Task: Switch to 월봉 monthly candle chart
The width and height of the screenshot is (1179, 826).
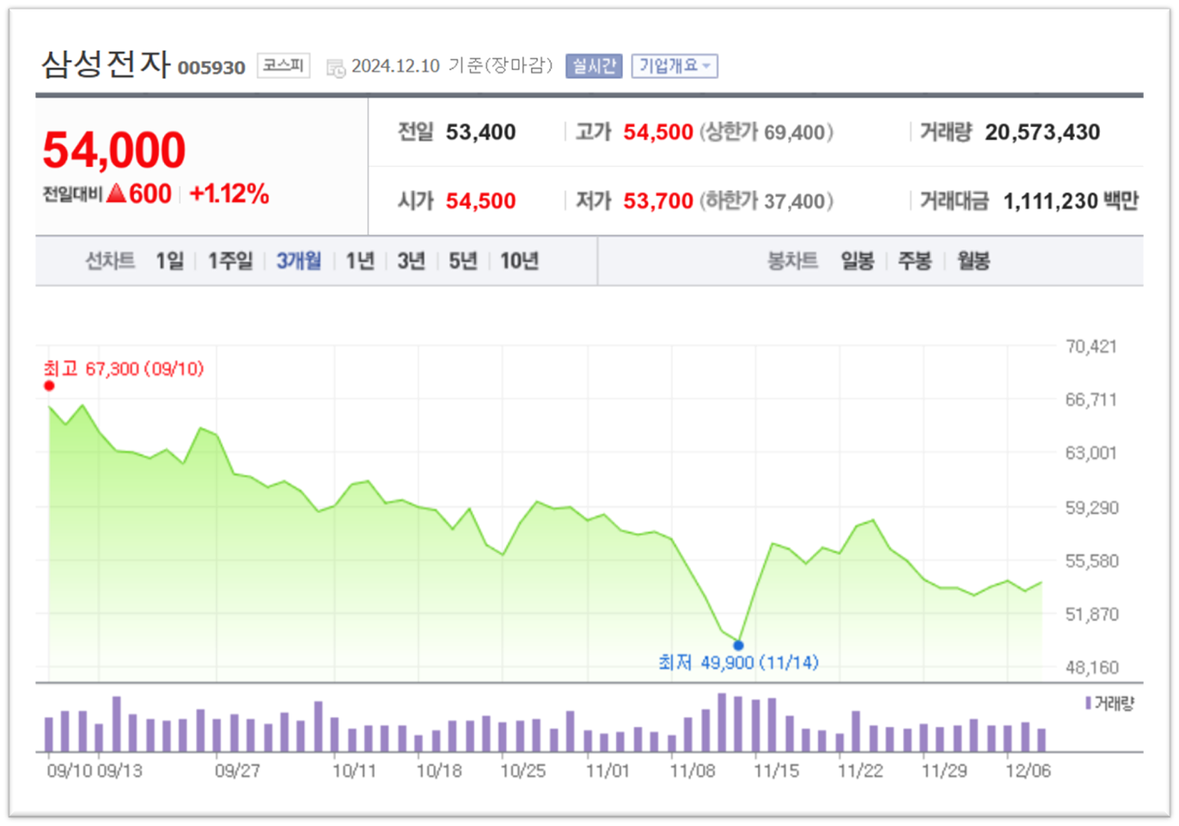Action: coord(974,260)
